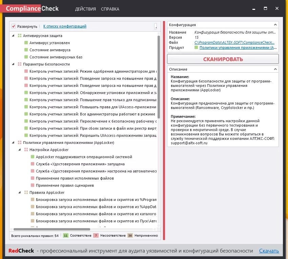Follow the К списку конфигураций link
The width and height of the screenshot is (288, 259).
point(65,26)
